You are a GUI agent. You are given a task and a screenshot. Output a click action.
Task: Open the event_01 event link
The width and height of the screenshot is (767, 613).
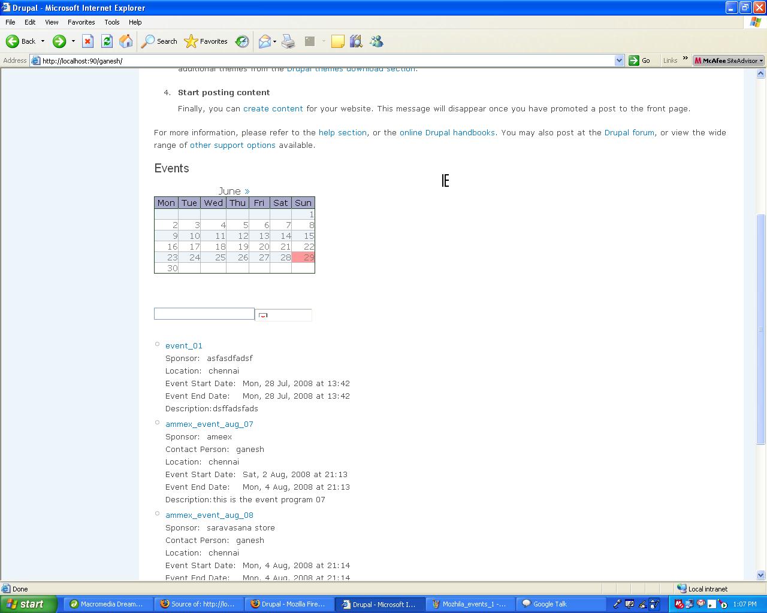tap(184, 345)
